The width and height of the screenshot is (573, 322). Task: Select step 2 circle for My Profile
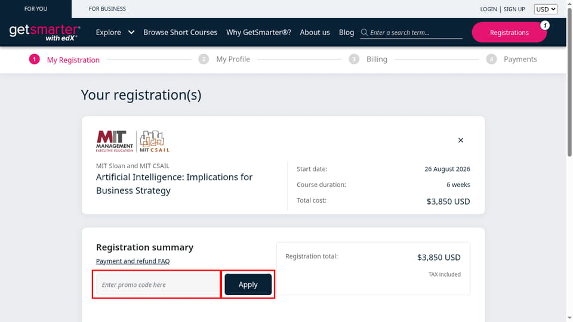pos(204,59)
